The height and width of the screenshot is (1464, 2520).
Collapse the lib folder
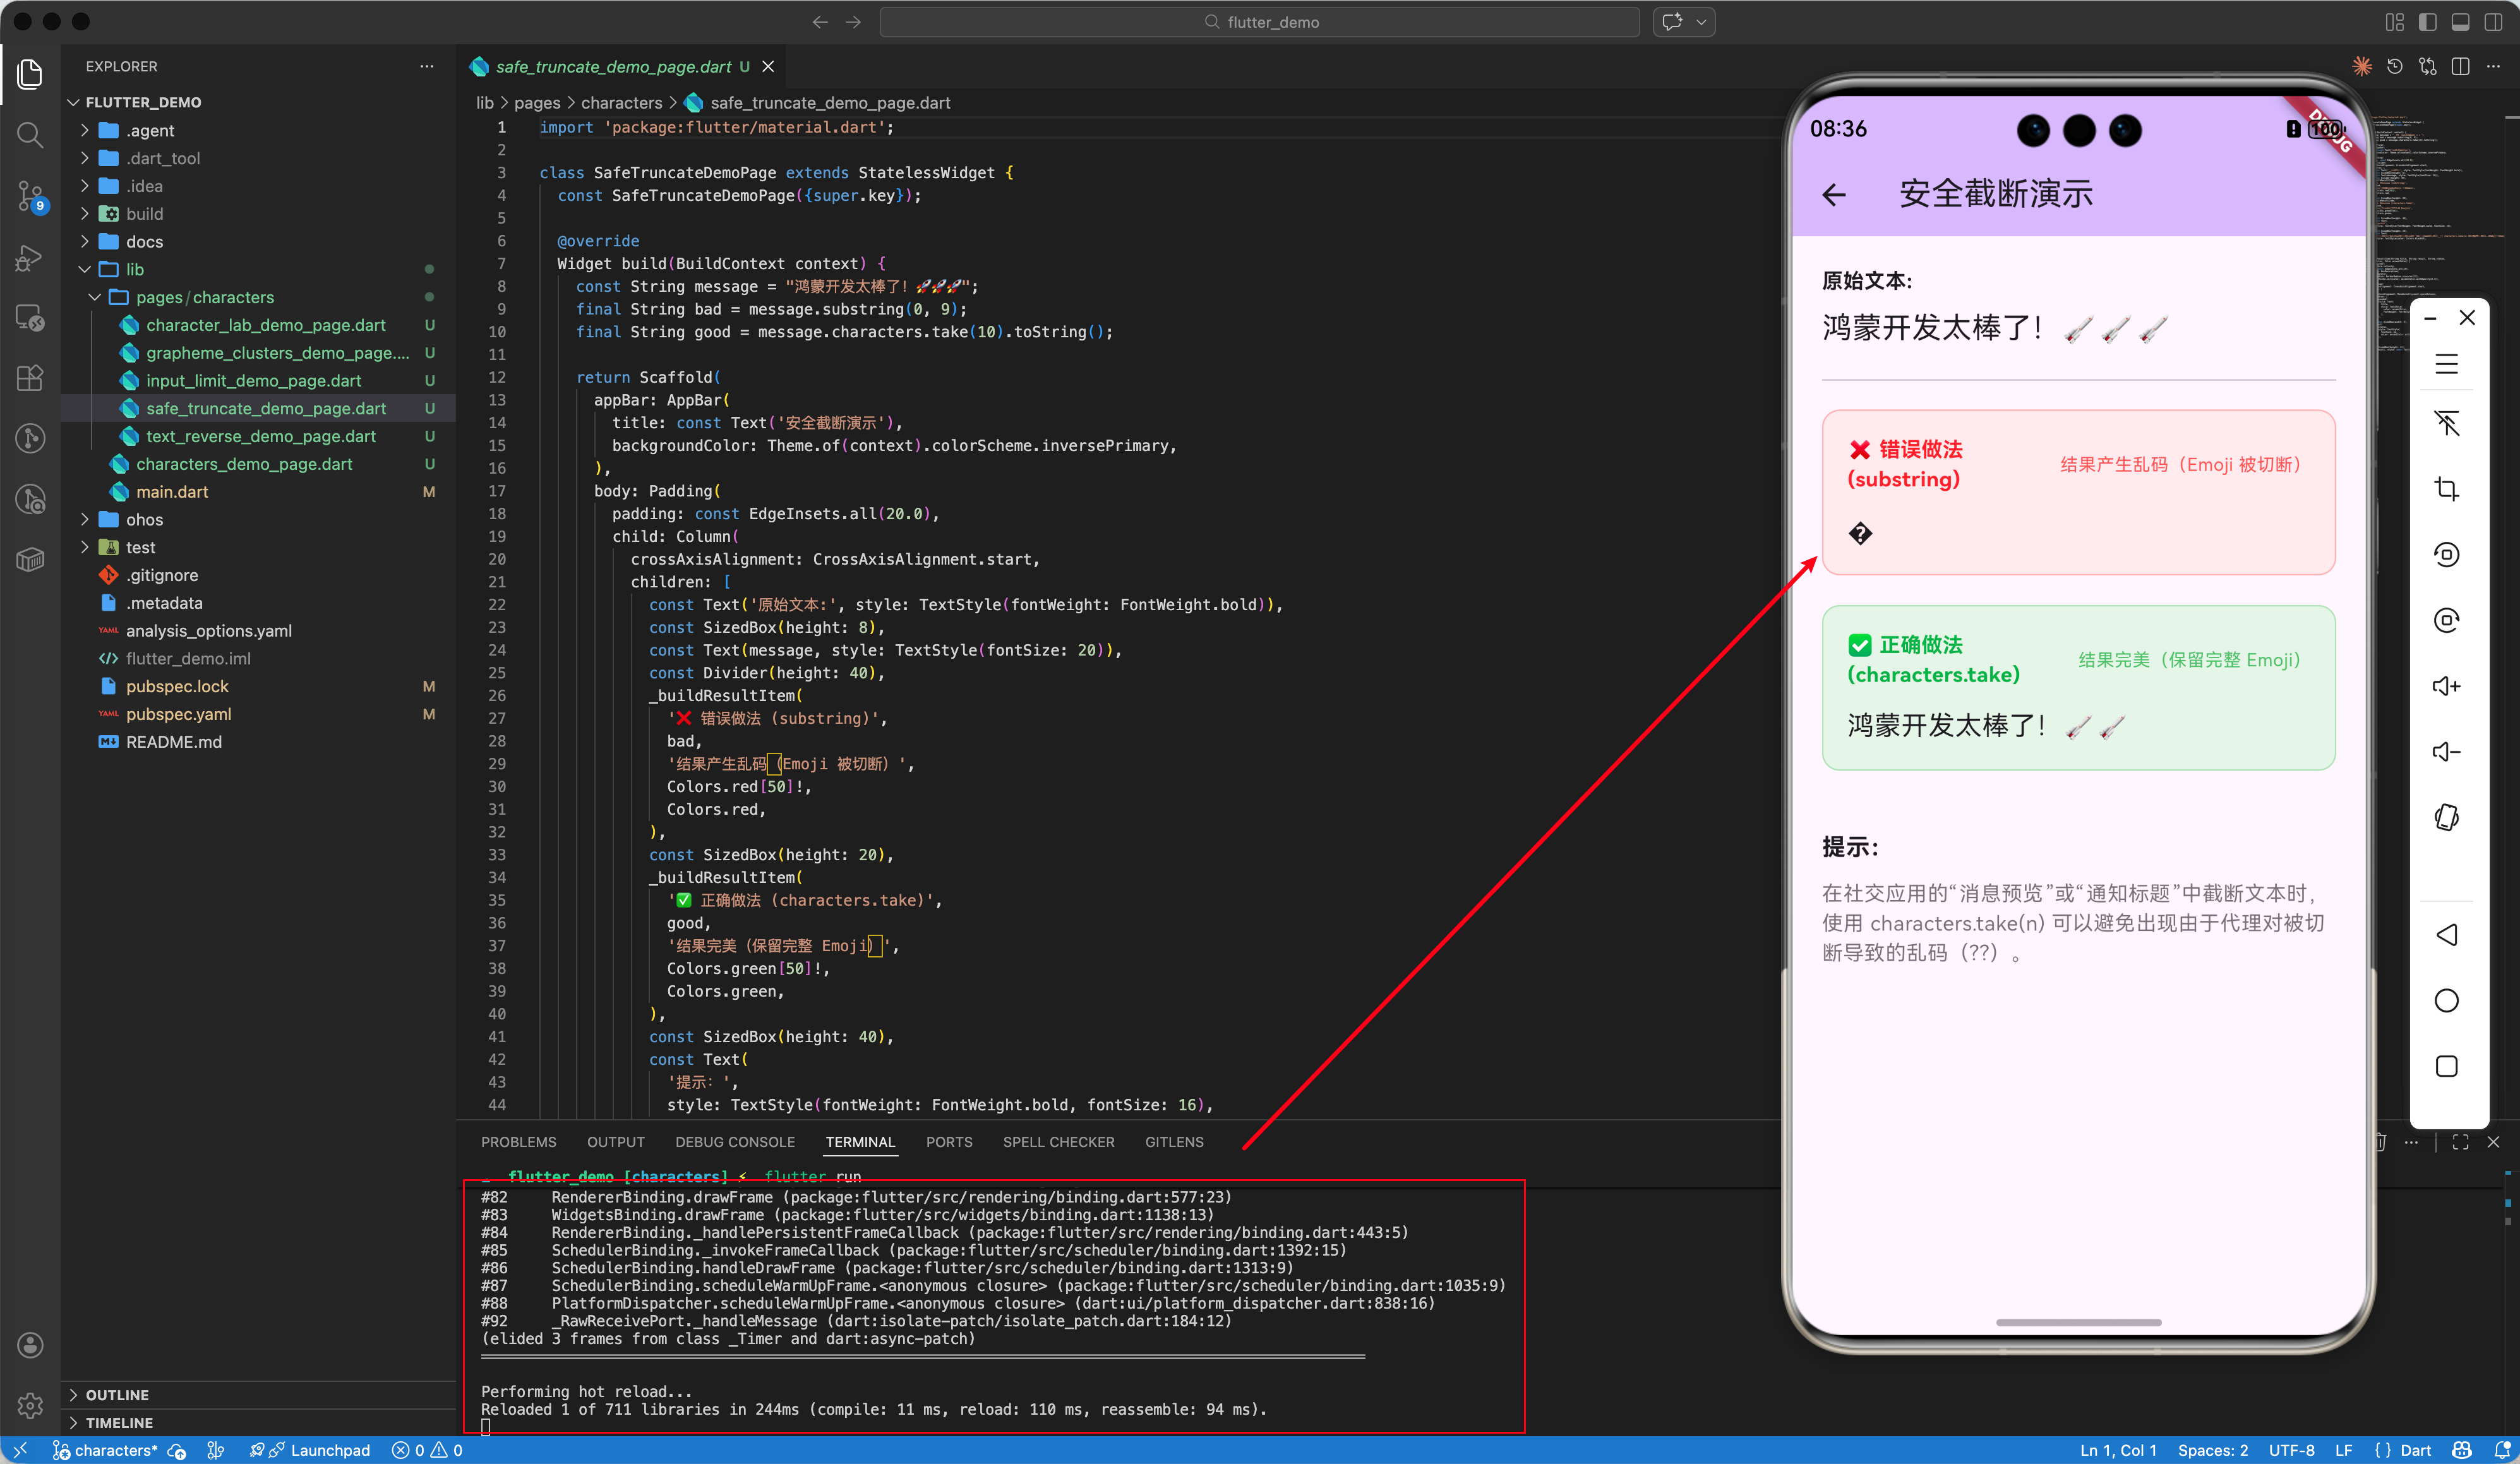click(x=134, y=269)
